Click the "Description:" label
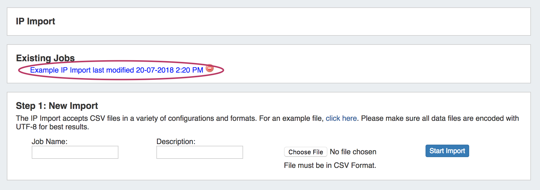Image resolution: width=540 pixels, height=190 pixels. pyautogui.click(x=176, y=142)
